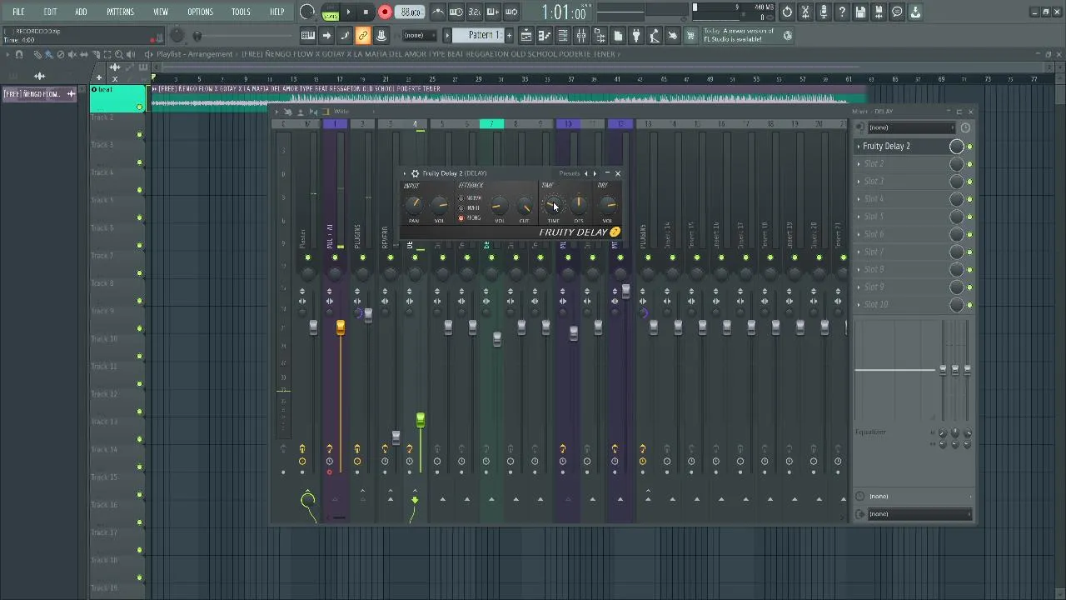1066x600 pixels.
Task: Open the help question mark icon
Action: point(842,12)
